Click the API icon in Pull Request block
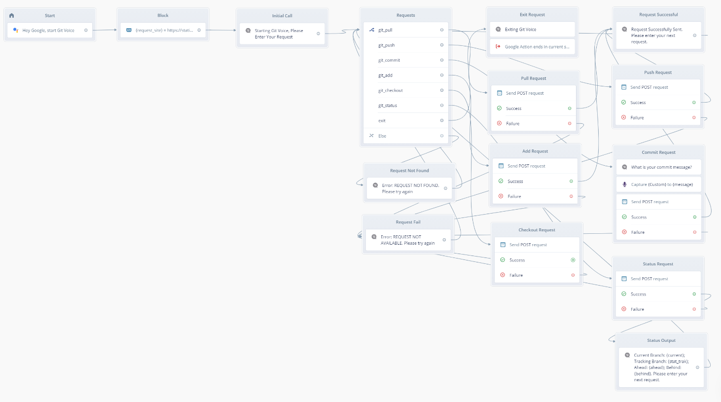The width and height of the screenshot is (721, 402). click(x=499, y=93)
